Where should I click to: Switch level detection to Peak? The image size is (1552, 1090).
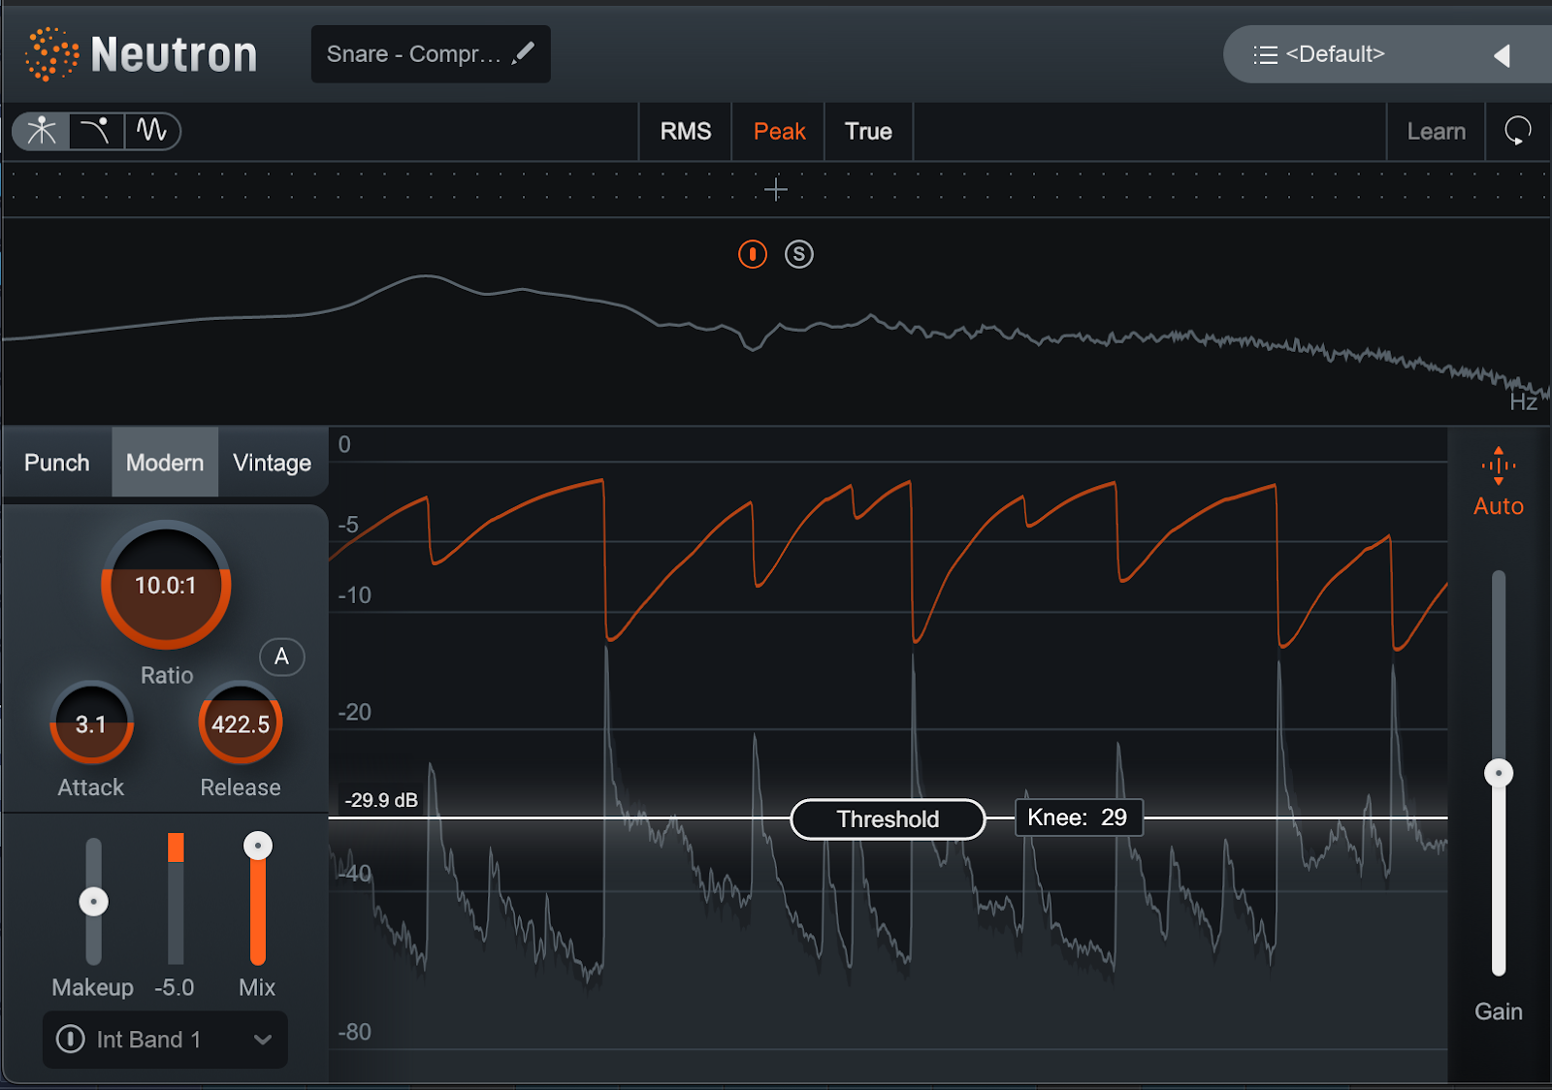click(x=779, y=131)
